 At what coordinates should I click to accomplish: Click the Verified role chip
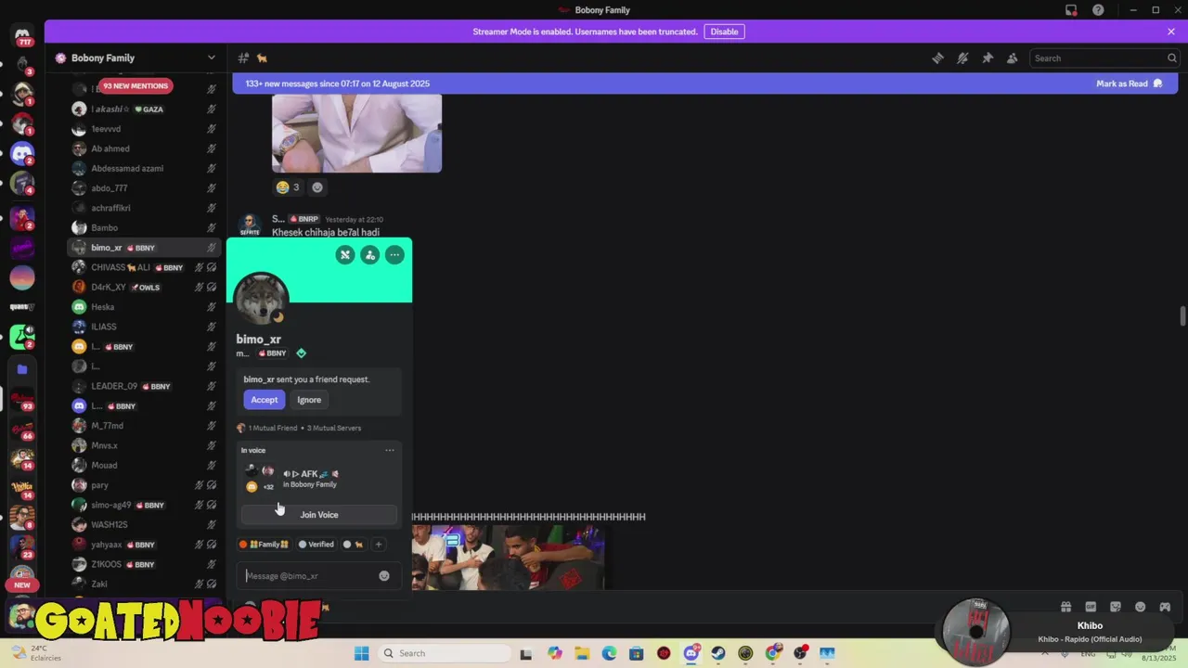pyautogui.click(x=316, y=545)
